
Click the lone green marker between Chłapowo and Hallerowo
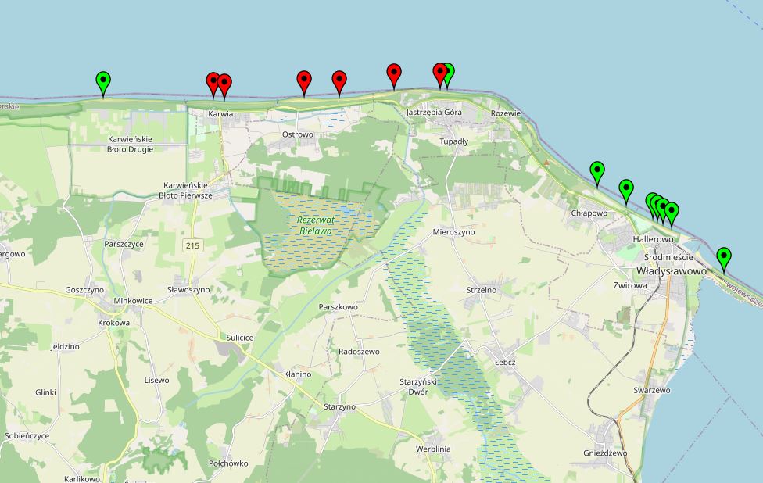(x=626, y=189)
